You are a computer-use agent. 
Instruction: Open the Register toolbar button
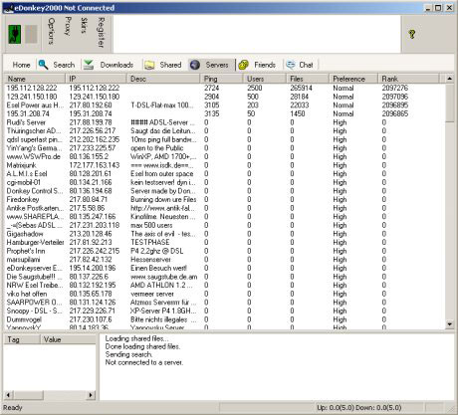[x=101, y=32]
